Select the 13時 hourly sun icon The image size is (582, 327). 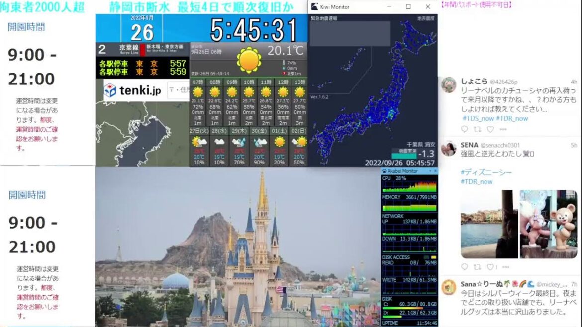click(299, 92)
